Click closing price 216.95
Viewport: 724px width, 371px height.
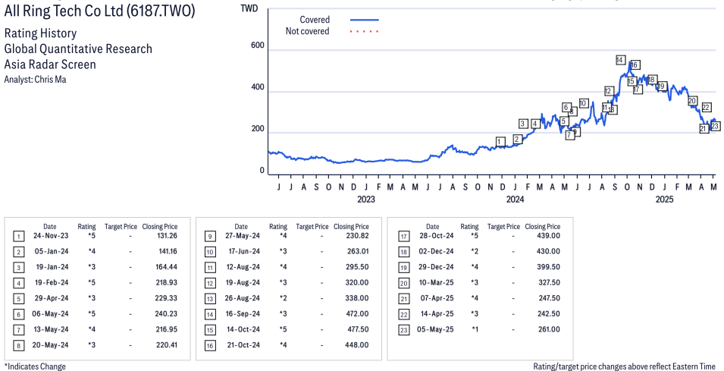tap(167, 329)
